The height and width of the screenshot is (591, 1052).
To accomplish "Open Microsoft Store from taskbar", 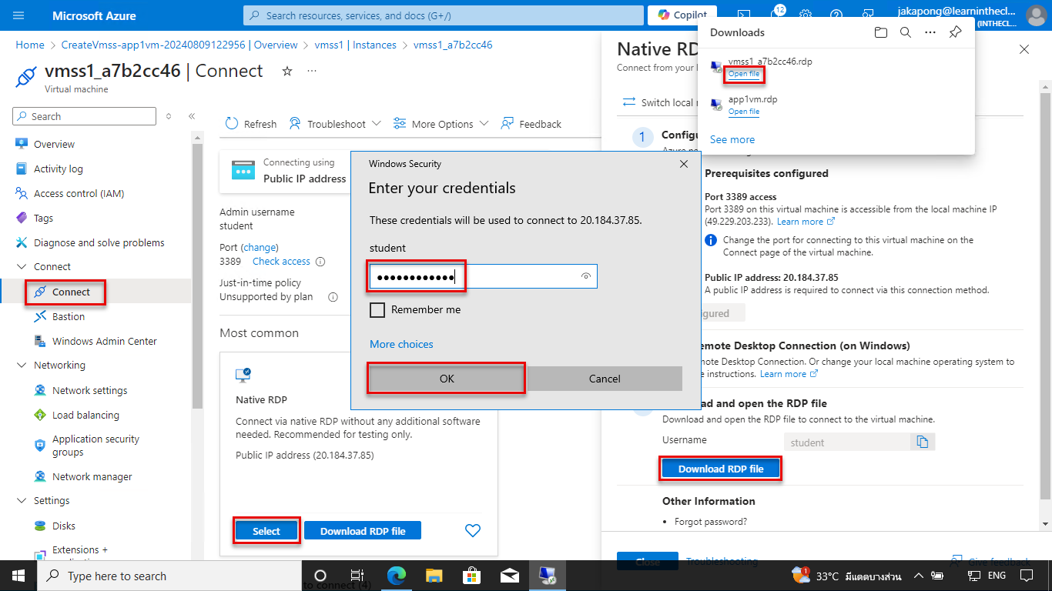I will pos(471,576).
